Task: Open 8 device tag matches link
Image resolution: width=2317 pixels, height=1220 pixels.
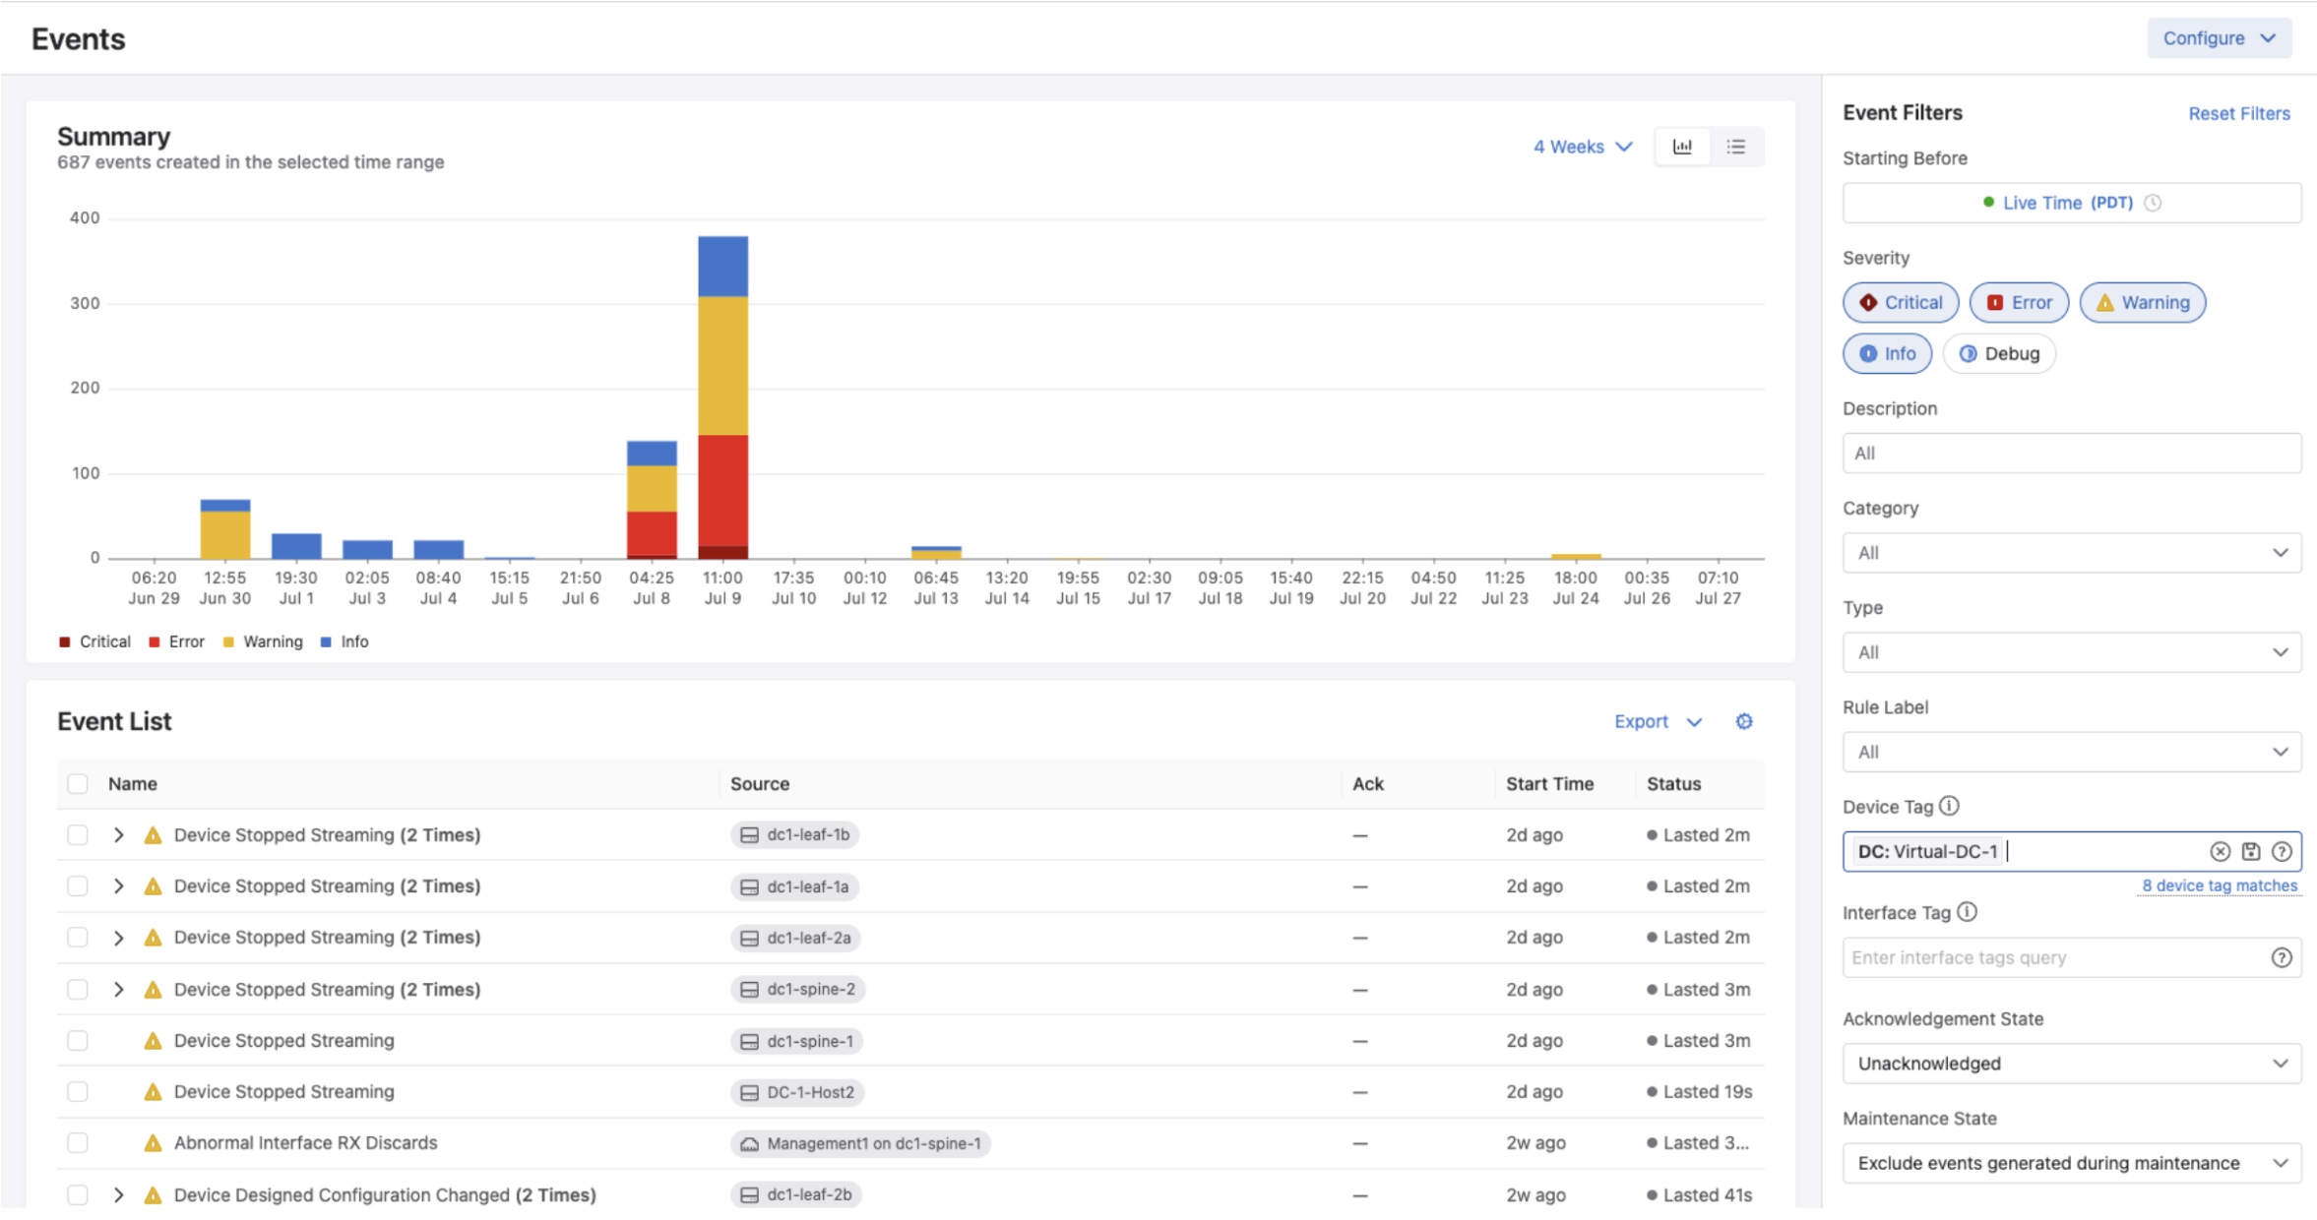Action: [2220, 885]
